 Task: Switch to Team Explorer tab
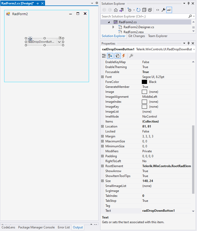(158, 36)
